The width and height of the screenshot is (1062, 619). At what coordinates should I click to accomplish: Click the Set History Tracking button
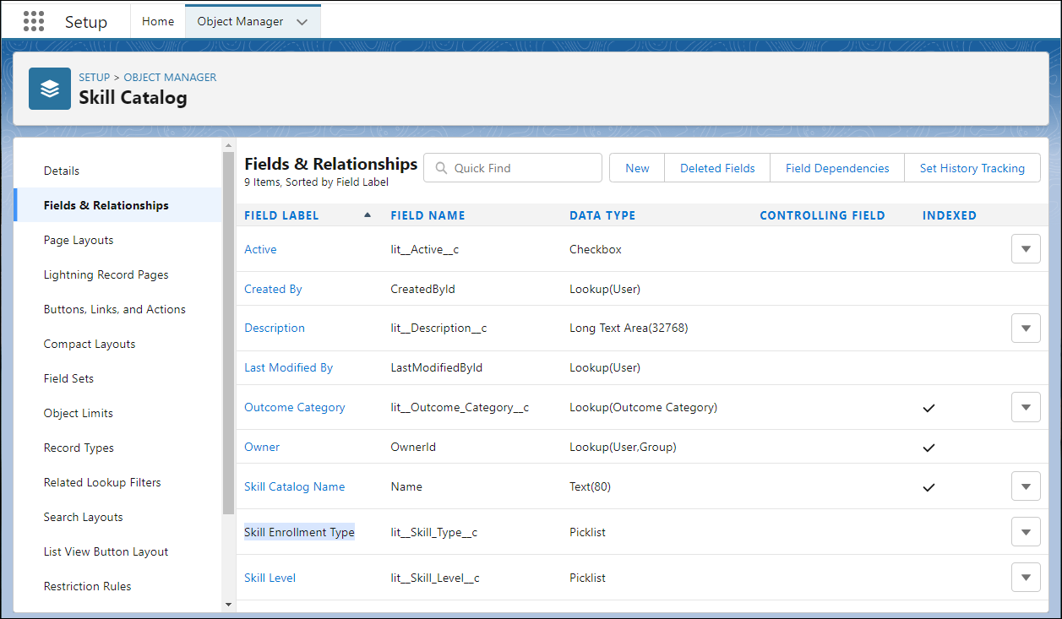click(x=972, y=168)
